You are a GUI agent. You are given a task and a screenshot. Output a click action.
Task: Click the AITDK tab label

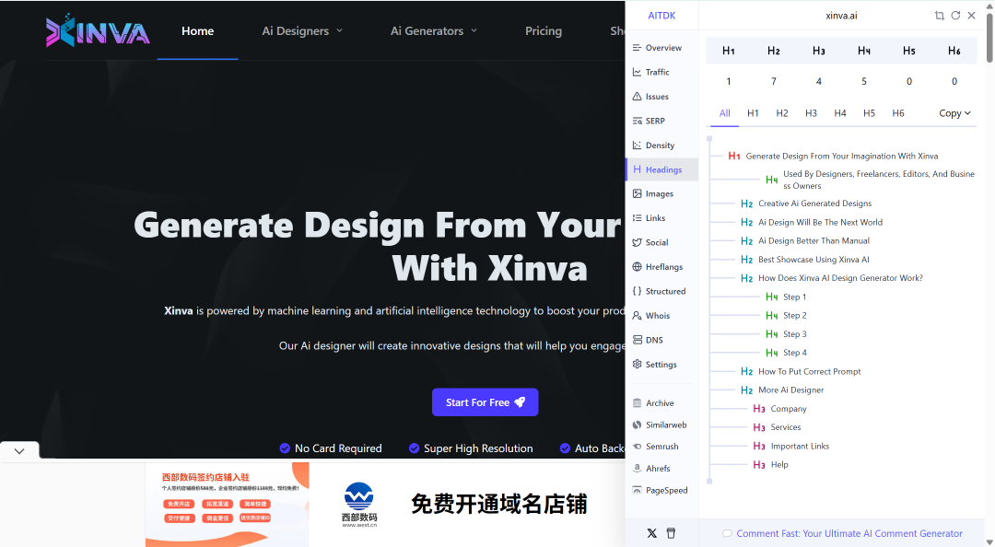[661, 16]
